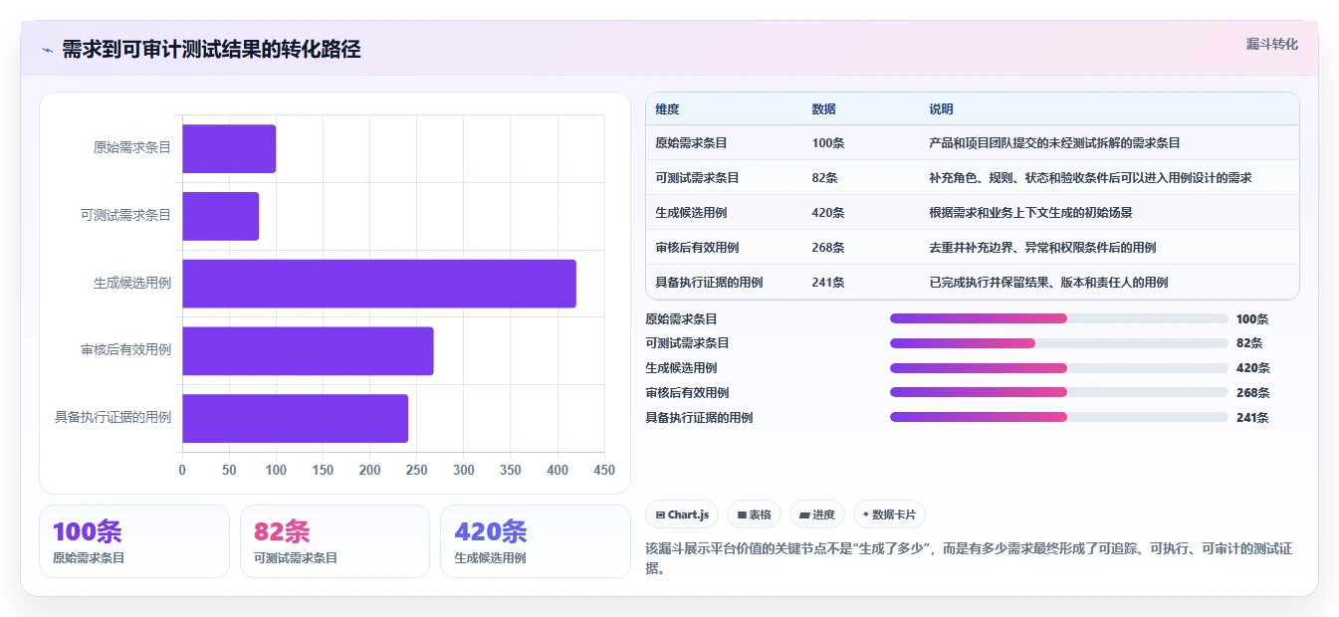Click the 241条 cell in the table

828,283
